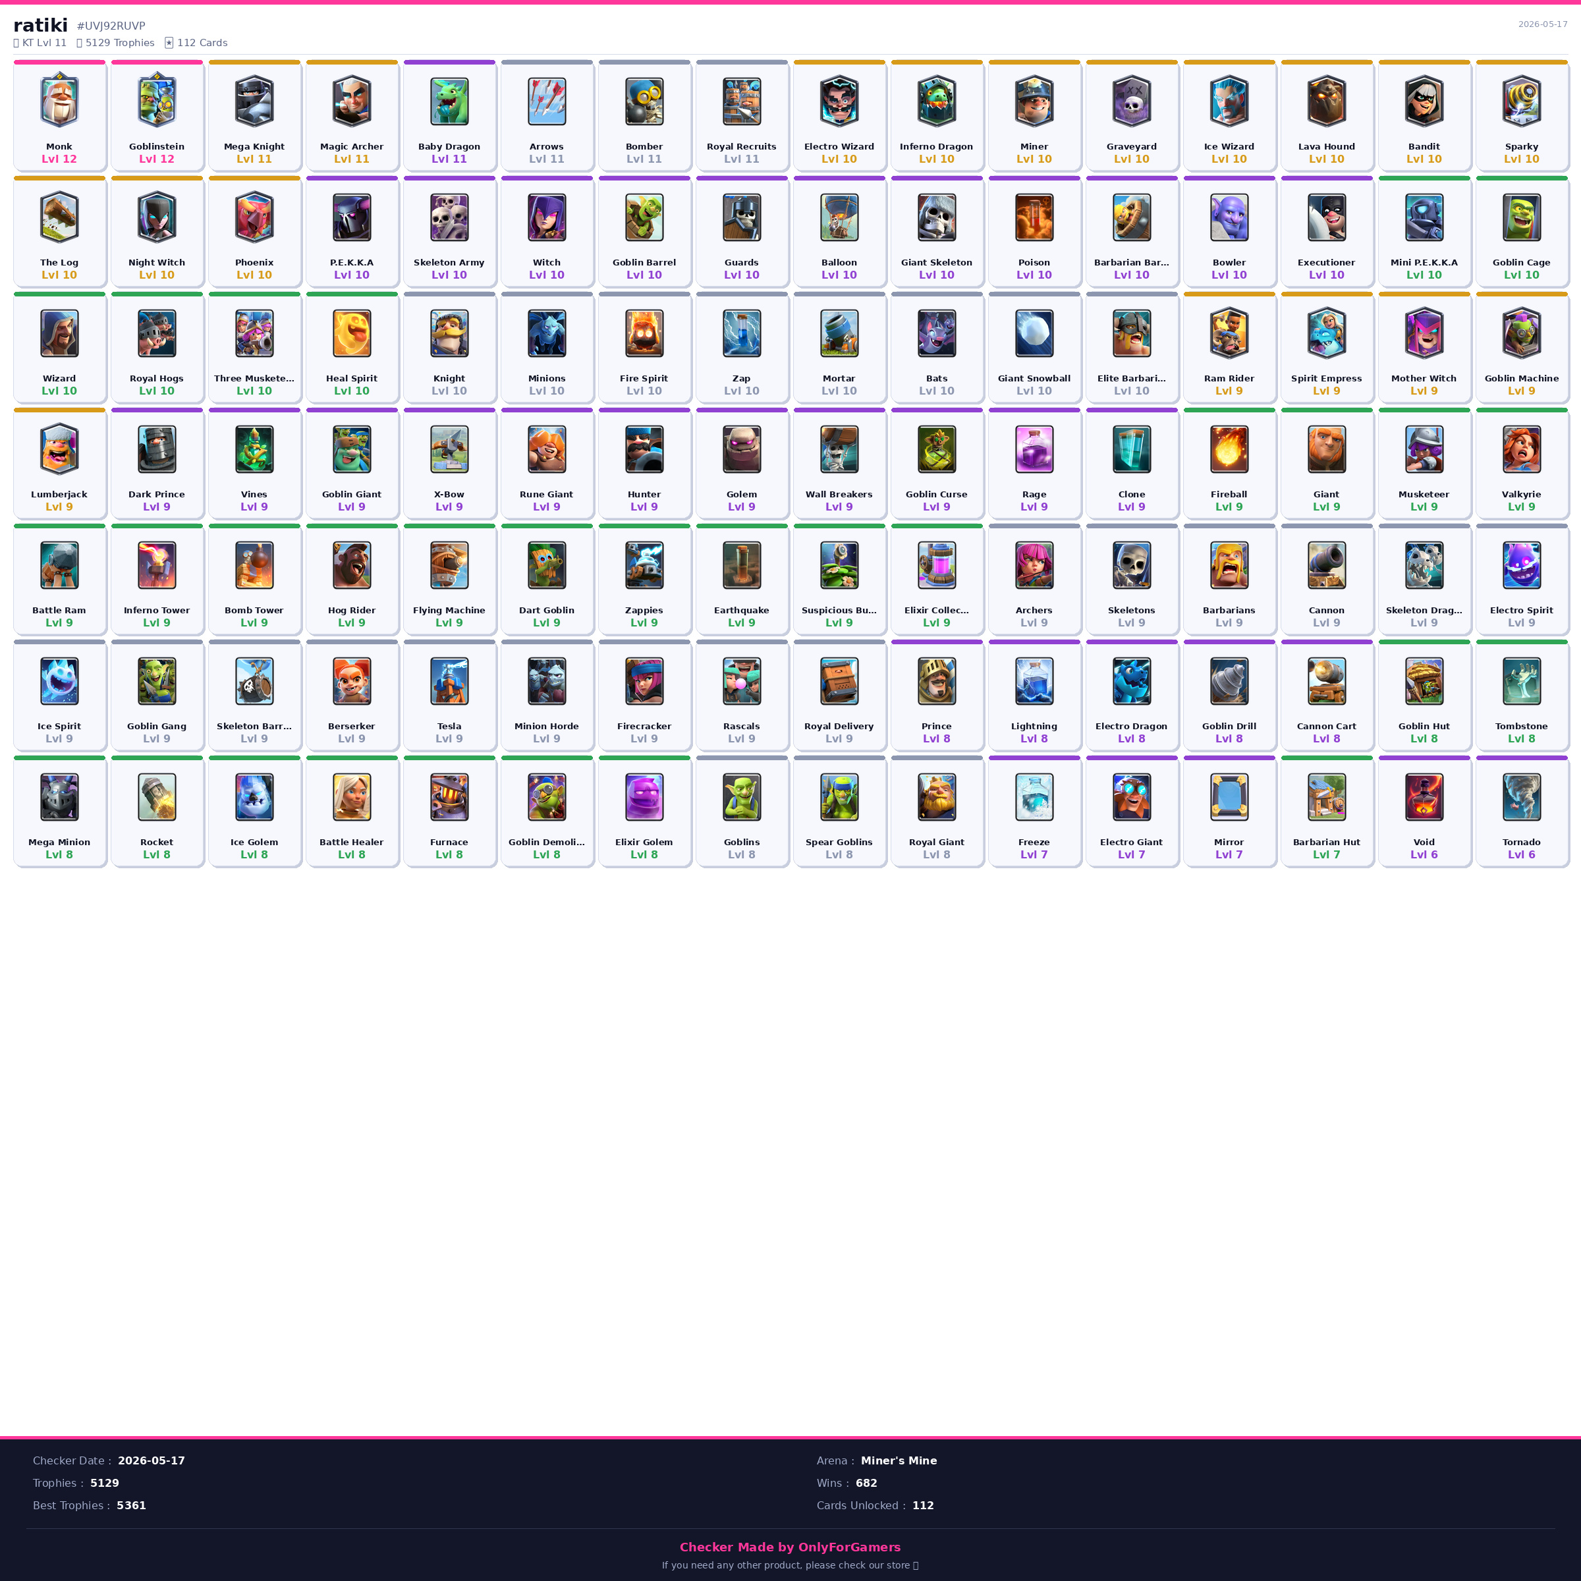Open the Skeleton Army card icon
The width and height of the screenshot is (1581, 1581).
pos(449,217)
